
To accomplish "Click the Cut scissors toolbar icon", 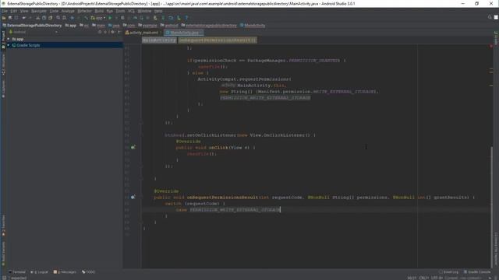I will point(37,18).
